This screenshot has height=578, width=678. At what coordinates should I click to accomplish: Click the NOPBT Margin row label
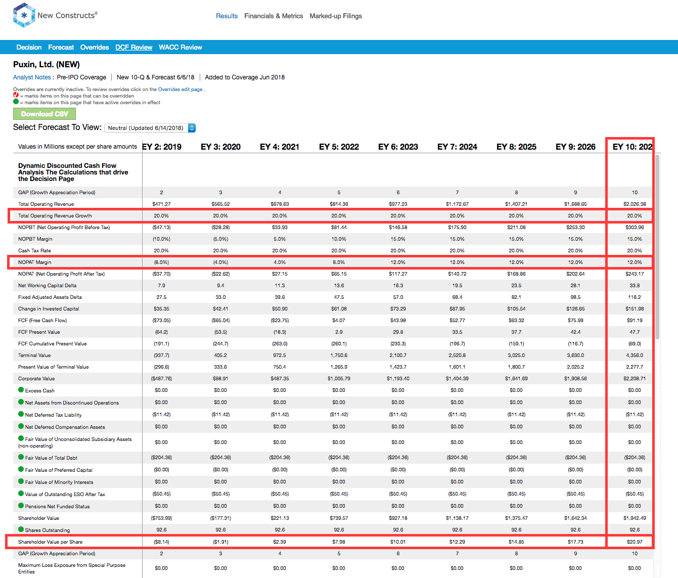(35, 239)
